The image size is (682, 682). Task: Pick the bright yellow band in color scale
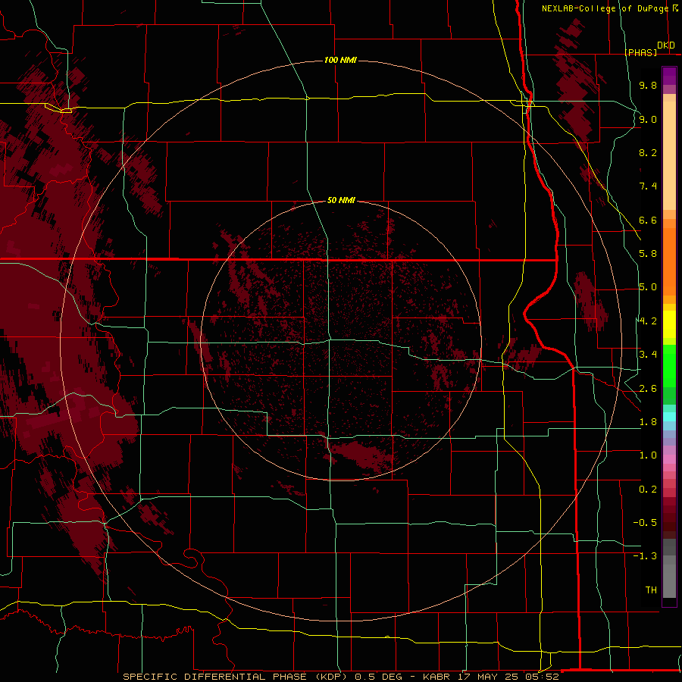(x=669, y=324)
